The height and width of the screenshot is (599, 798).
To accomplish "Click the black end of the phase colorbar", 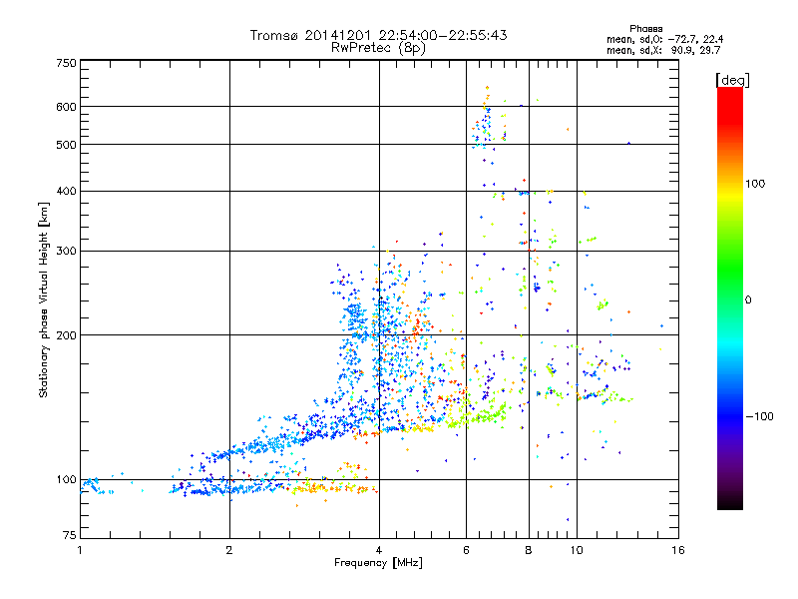I will [730, 503].
